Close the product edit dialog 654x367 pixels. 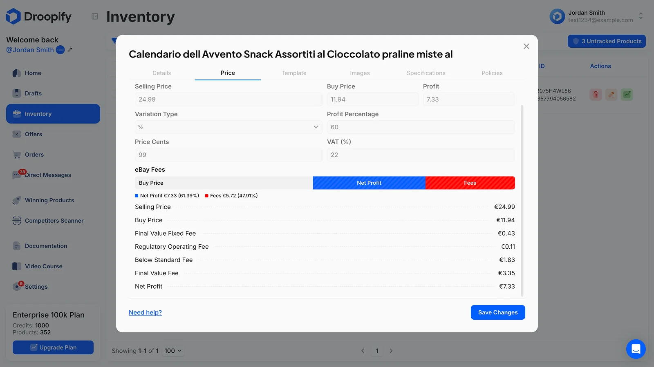coord(526,46)
